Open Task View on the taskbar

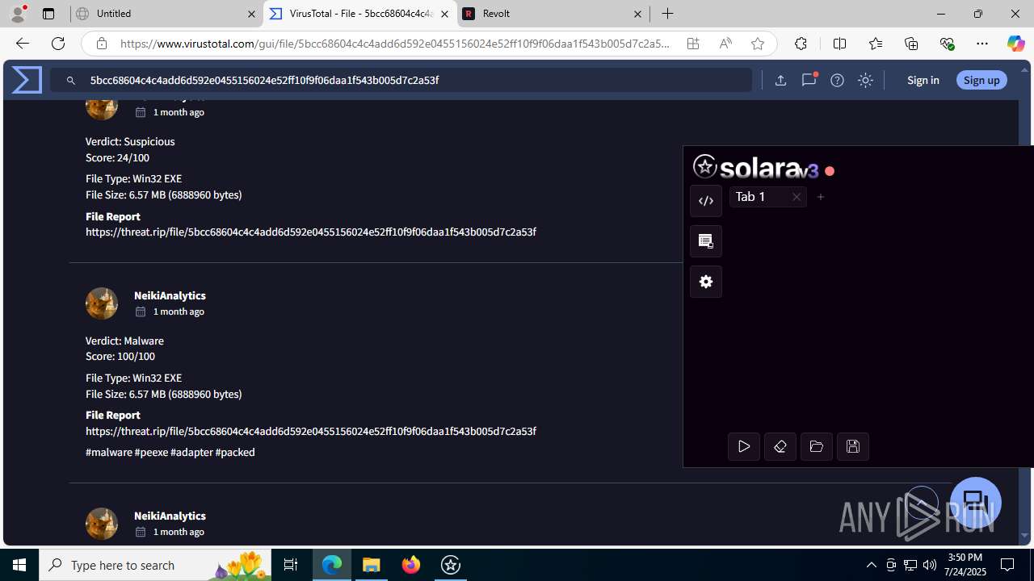(x=291, y=565)
